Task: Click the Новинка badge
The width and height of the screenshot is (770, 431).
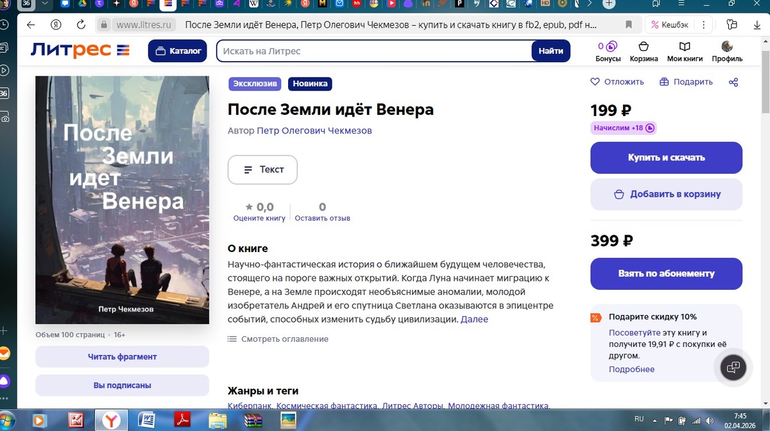Action: click(x=310, y=83)
